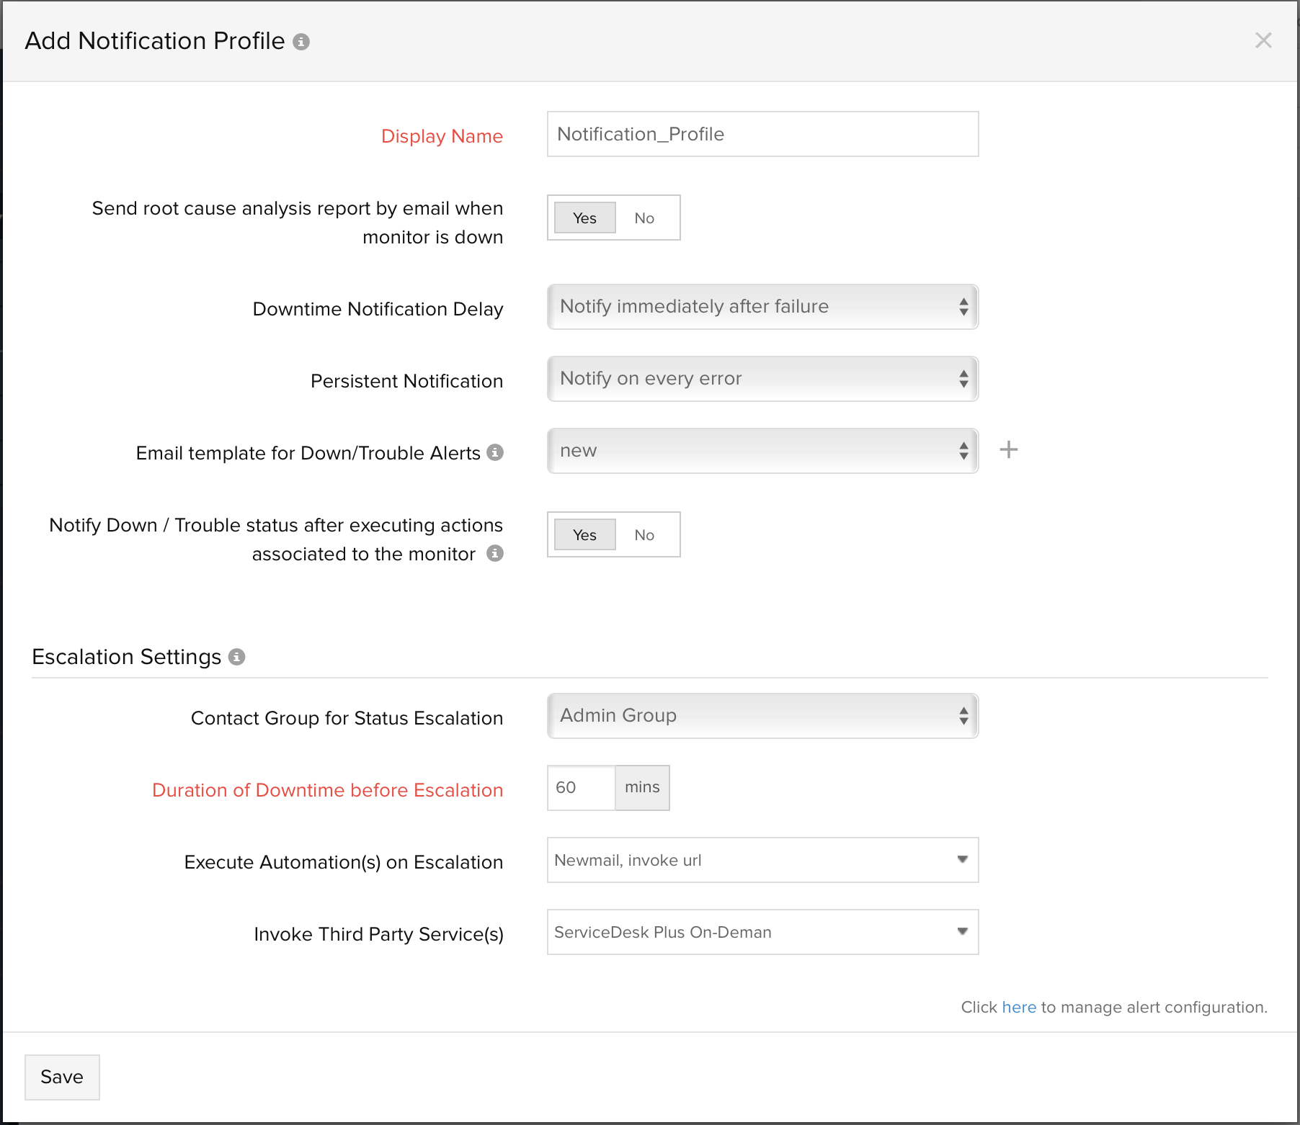This screenshot has height=1125, width=1300.
Task: Click the escalation duration field showing 60
Action: [x=582, y=788]
